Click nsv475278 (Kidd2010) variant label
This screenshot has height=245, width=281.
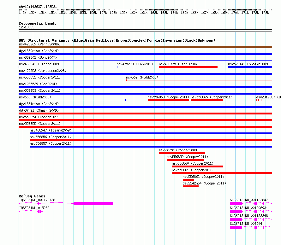tap(135, 64)
